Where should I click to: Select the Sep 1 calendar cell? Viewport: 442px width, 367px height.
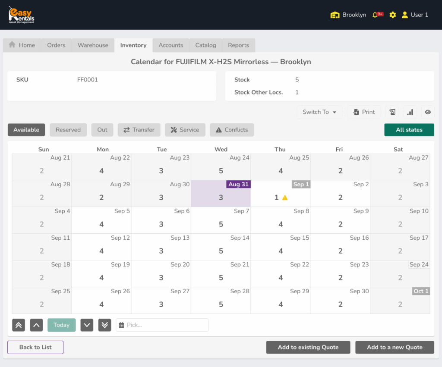(x=281, y=194)
